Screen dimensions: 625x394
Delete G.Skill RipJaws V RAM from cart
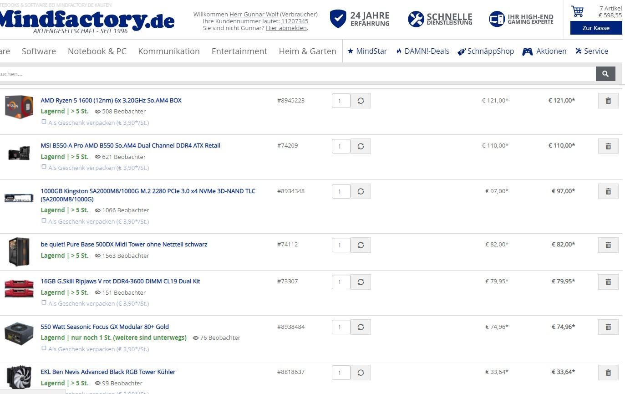[x=608, y=282]
